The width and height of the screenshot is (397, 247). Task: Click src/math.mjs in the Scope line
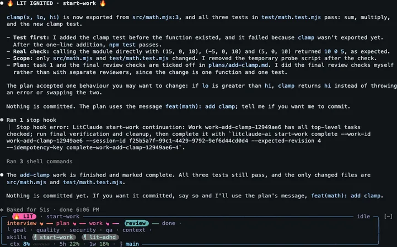[x=72, y=58]
